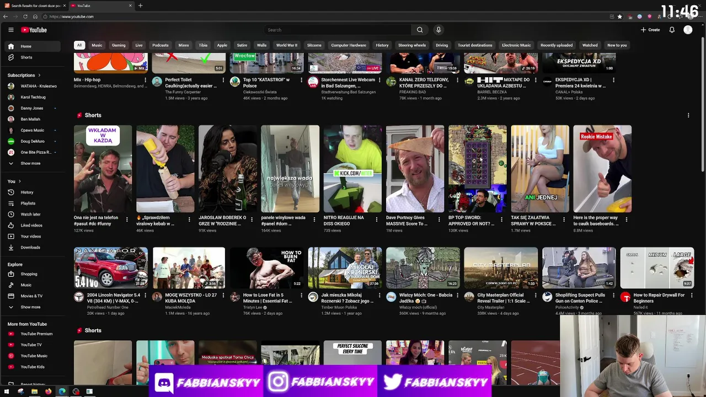The height and width of the screenshot is (397, 706).
Task: Play the Dave Portnoy pizza short
Action: tap(415, 169)
